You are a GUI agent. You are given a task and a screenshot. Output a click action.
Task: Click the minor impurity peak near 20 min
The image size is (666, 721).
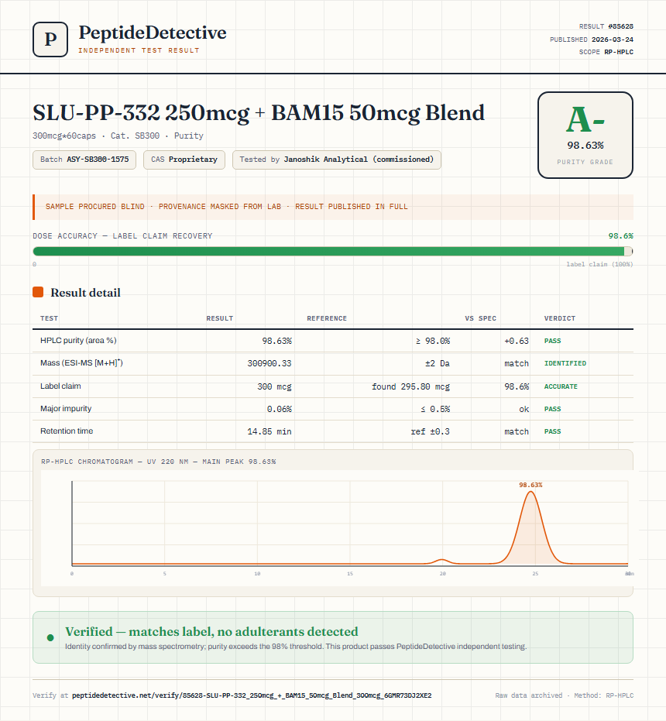pyautogui.click(x=442, y=561)
